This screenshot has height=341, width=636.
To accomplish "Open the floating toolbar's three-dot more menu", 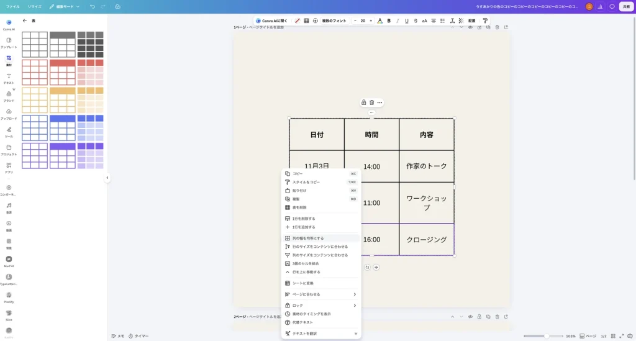I will tap(379, 102).
